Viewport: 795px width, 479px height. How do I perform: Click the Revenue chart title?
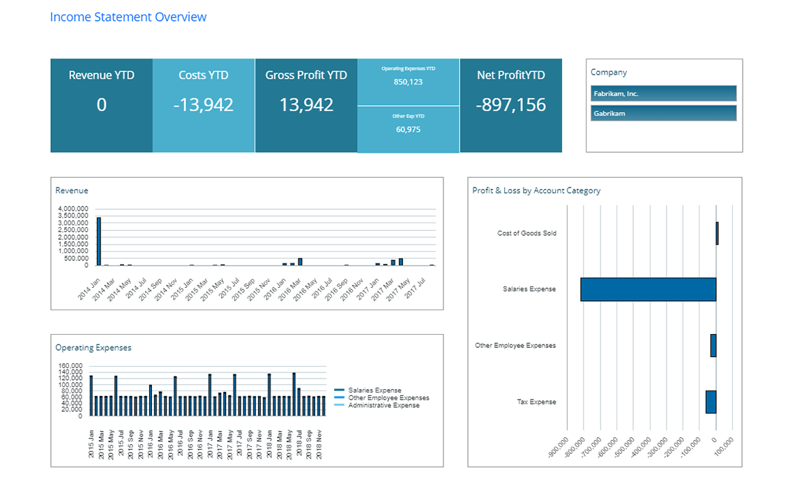pos(72,190)
